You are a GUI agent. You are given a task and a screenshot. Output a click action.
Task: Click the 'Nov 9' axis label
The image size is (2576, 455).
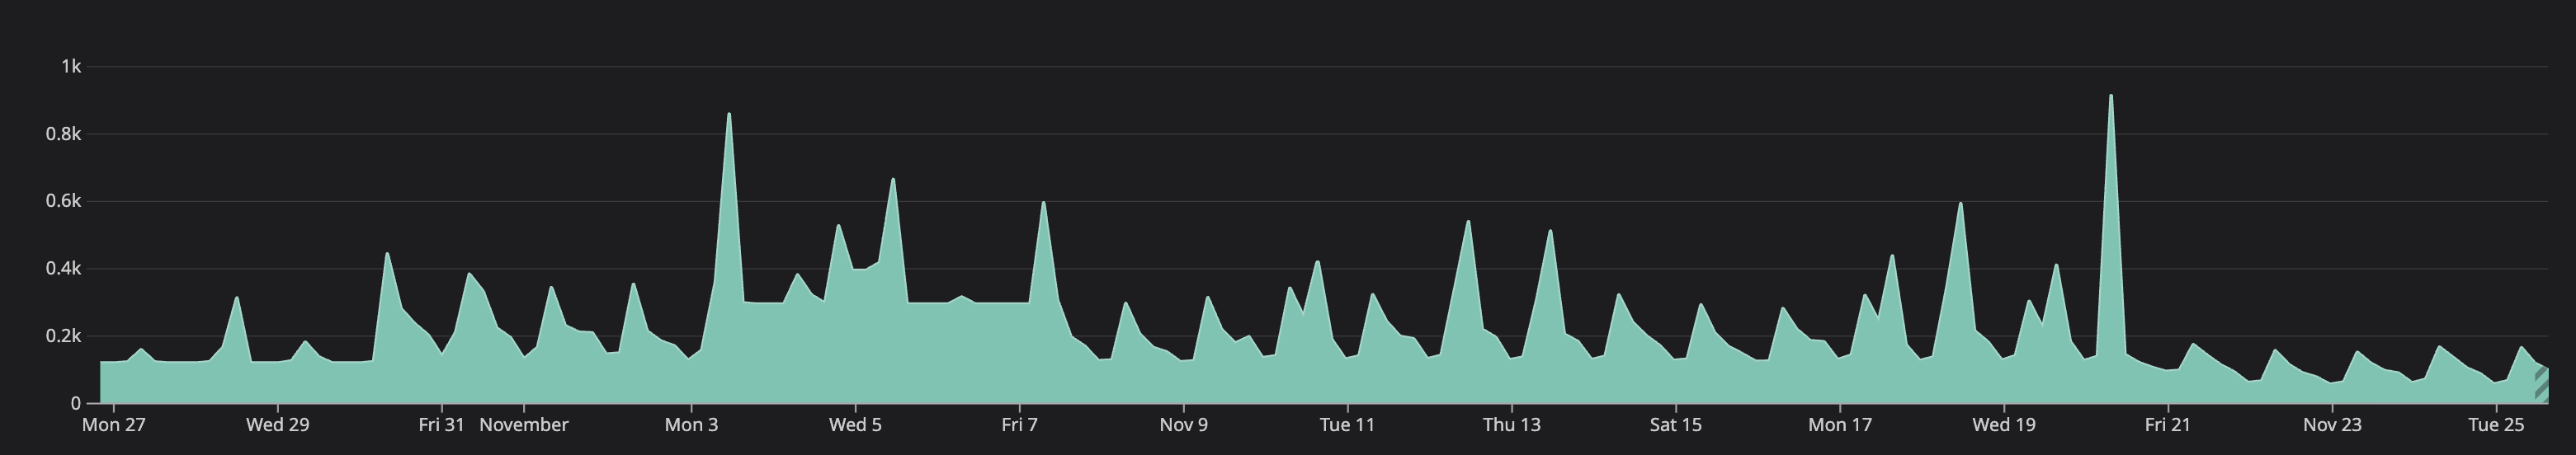click(1183, 424)
